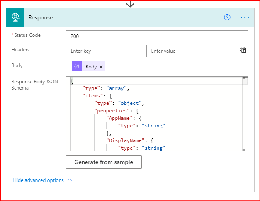
Task: Click the Headers Enter value field
Action: click(187, 51)
